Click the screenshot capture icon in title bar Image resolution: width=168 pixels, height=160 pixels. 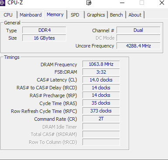(89, 3)
